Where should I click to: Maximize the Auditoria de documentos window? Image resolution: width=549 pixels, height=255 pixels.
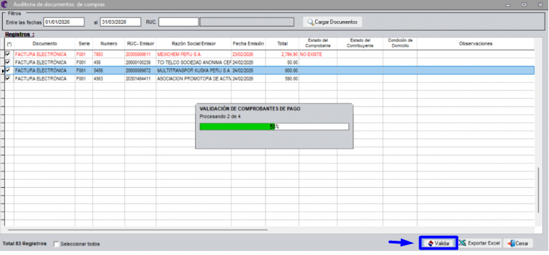click(524, 5)
